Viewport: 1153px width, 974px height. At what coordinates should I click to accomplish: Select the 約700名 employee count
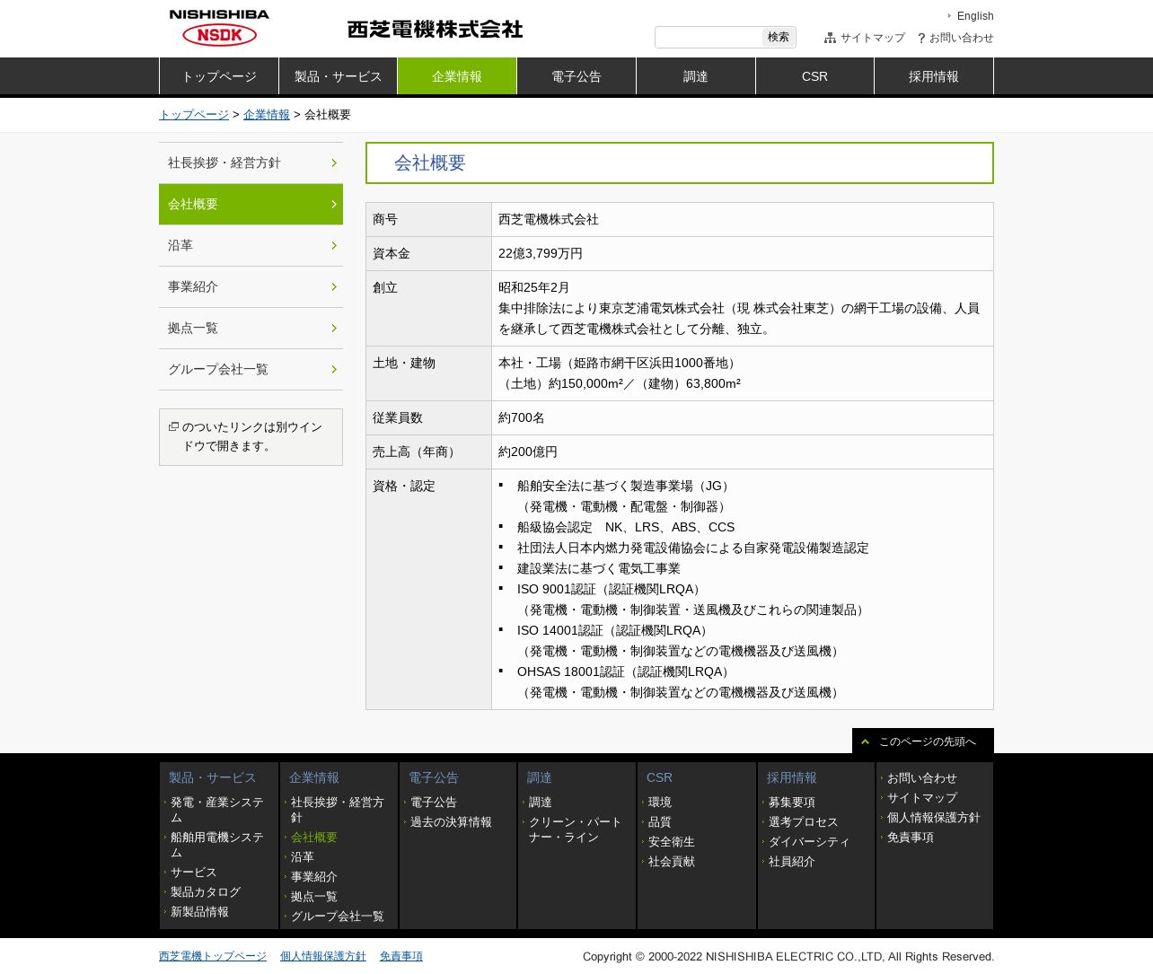click(x=522, y=418)
